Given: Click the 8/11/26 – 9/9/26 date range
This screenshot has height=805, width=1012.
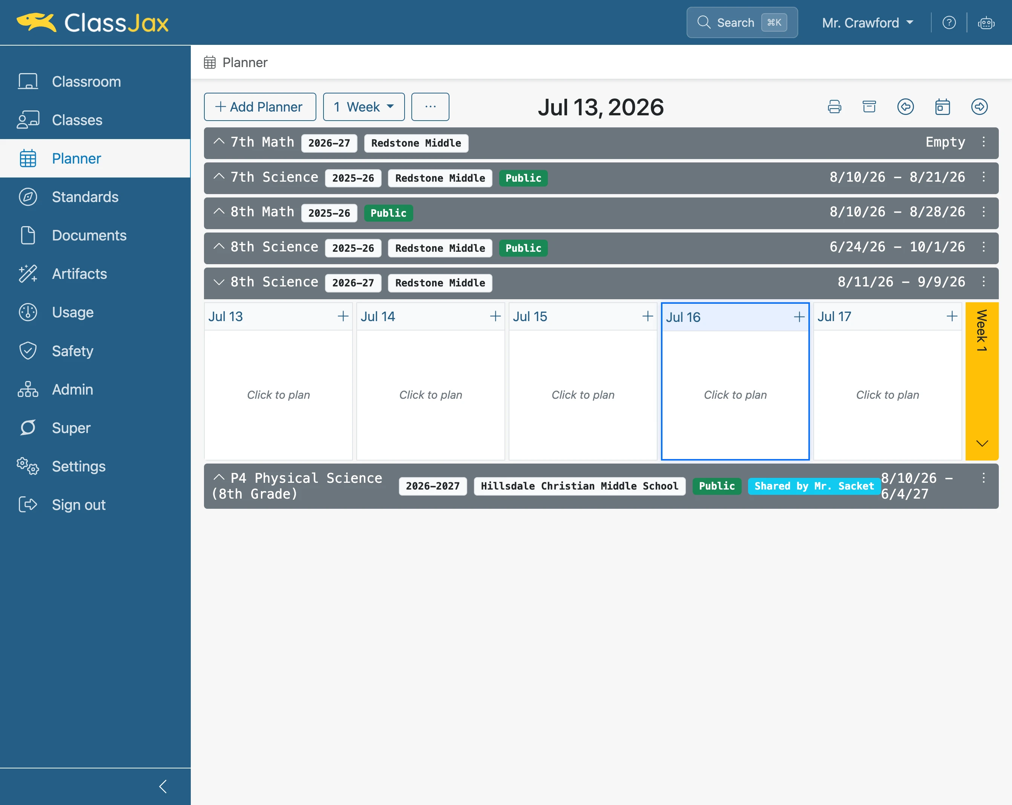Looking at the screenshot, I should pos(902,282).
